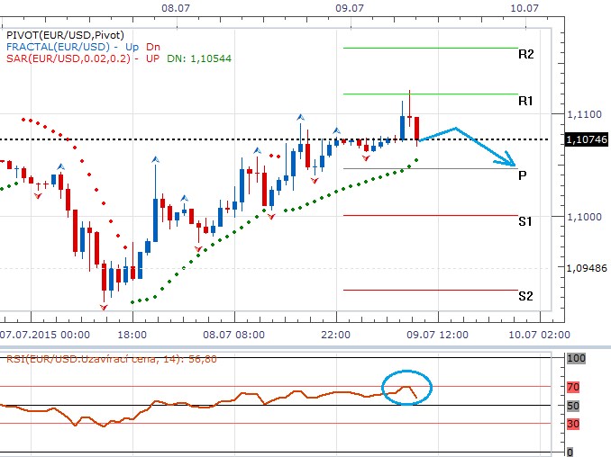Viewport: 611px width, 457px height.
Task: Click the 09.07 date label at top
Action: [x=350, y=8]
